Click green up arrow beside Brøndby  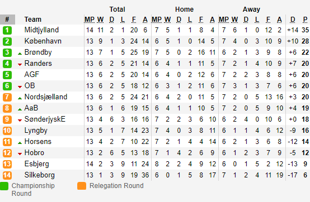pos(20,54)
